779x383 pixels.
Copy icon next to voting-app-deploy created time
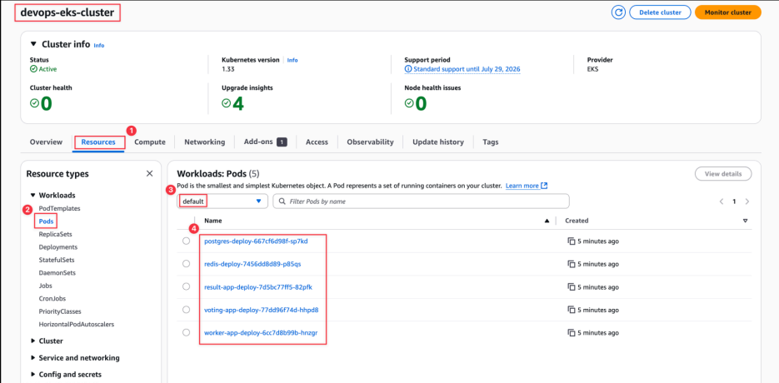[x=572, y=310]
